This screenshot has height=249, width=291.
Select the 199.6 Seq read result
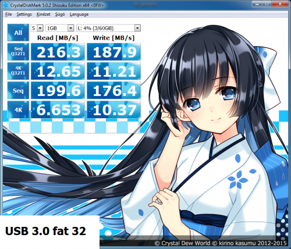tap(58, 90)
